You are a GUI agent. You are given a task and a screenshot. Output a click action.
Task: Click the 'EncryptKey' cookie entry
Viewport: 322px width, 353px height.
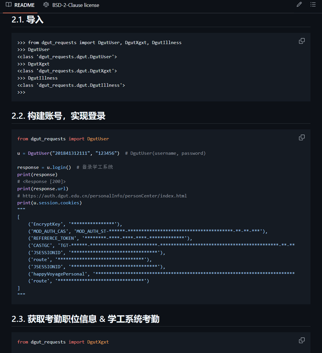(47, 224)
